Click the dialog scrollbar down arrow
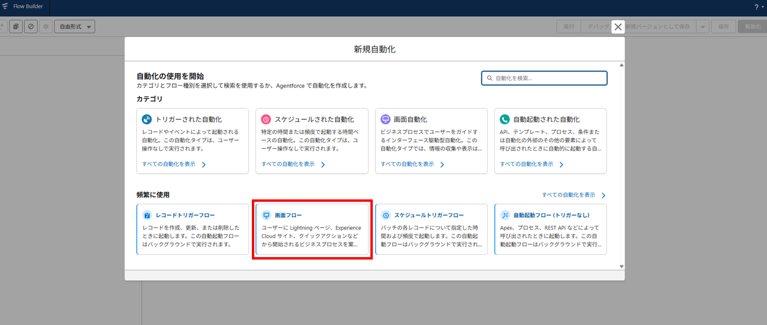The height and width of the screenshot is (325, 767). 622,266
